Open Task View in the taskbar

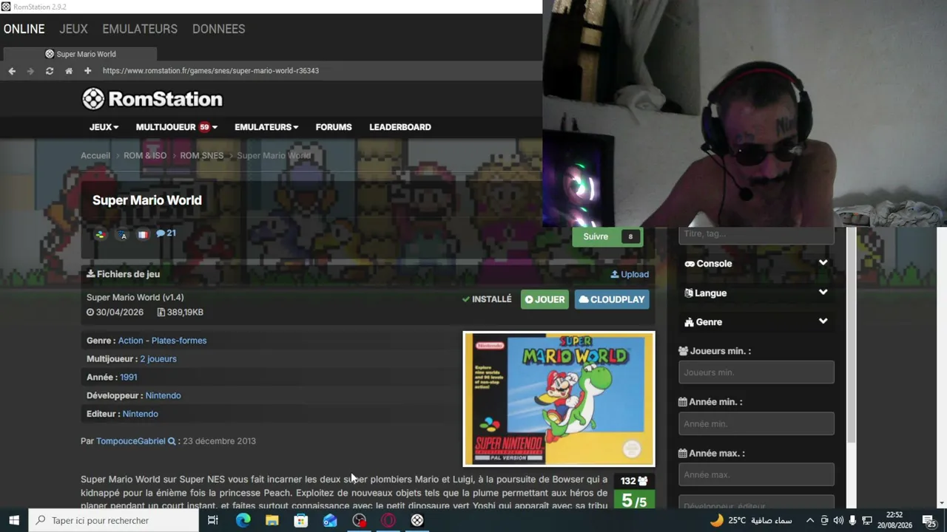coord(213,520)
